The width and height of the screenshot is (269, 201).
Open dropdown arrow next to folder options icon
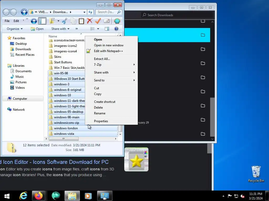[58, 21]
